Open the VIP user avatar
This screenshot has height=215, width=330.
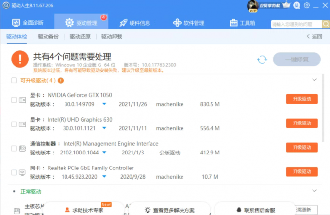click(x=252, y=6)
